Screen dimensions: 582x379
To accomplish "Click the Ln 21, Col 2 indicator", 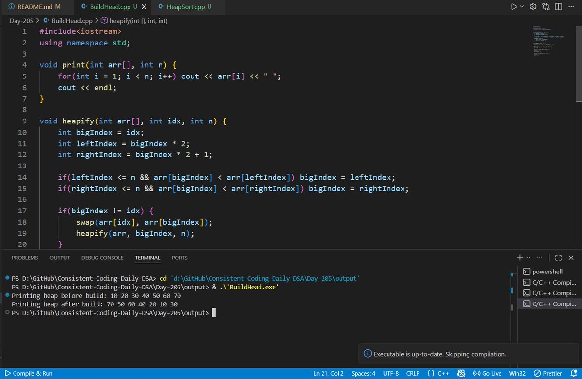I will tap(328, 374).
